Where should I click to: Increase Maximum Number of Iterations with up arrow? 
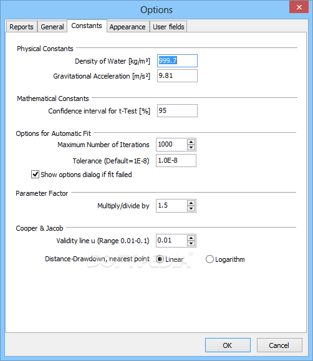coord(191,142)
